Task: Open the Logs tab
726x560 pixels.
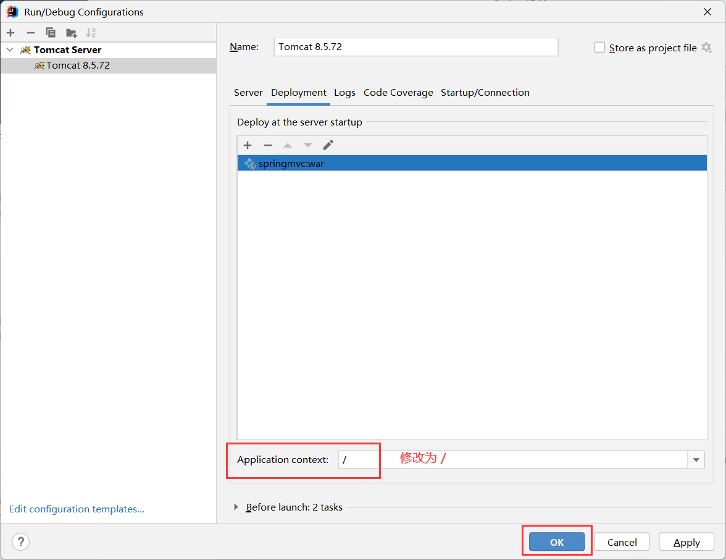Action: point(345,93)
